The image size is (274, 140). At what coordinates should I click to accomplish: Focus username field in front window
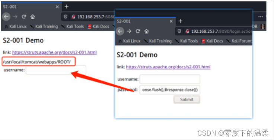(x=170, y=79)
